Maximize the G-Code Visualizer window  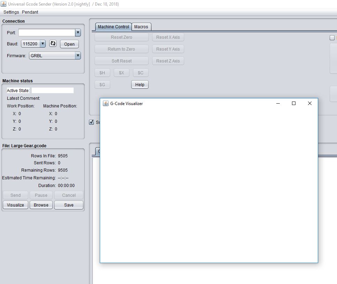click(294, 103)
